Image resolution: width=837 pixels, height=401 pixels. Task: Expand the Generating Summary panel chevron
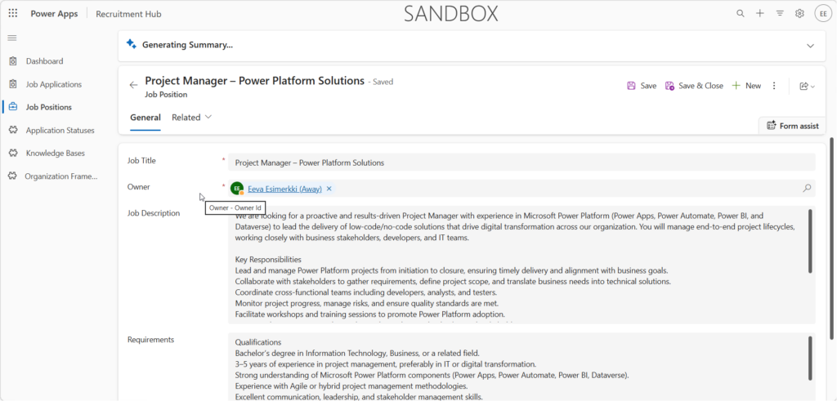click(x=810, y=46)
